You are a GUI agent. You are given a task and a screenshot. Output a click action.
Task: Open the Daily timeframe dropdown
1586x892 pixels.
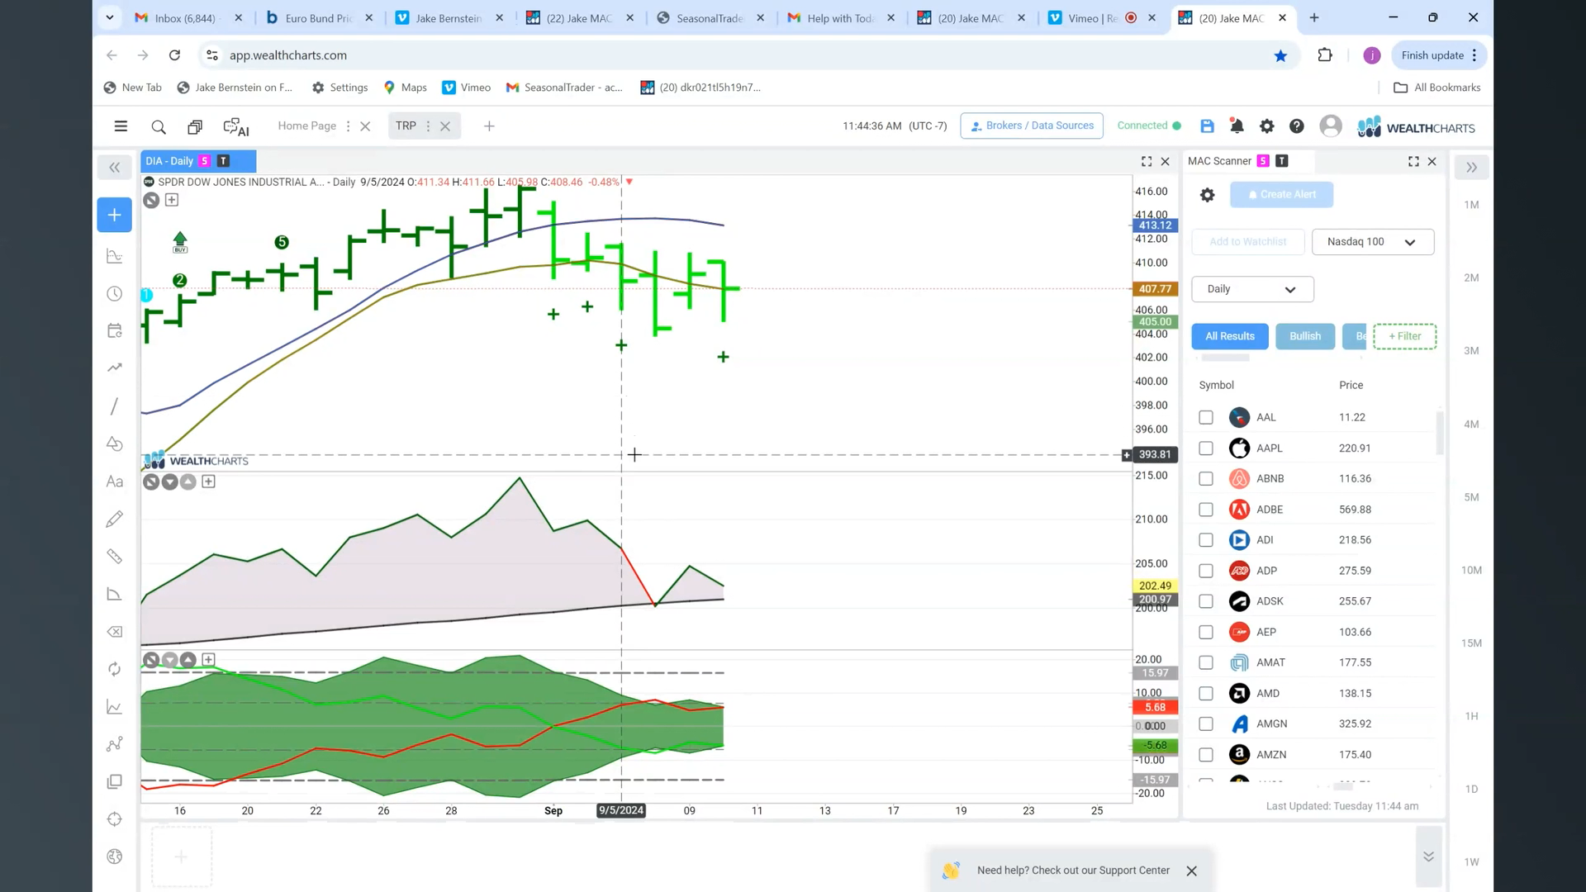pos(1252,289)
